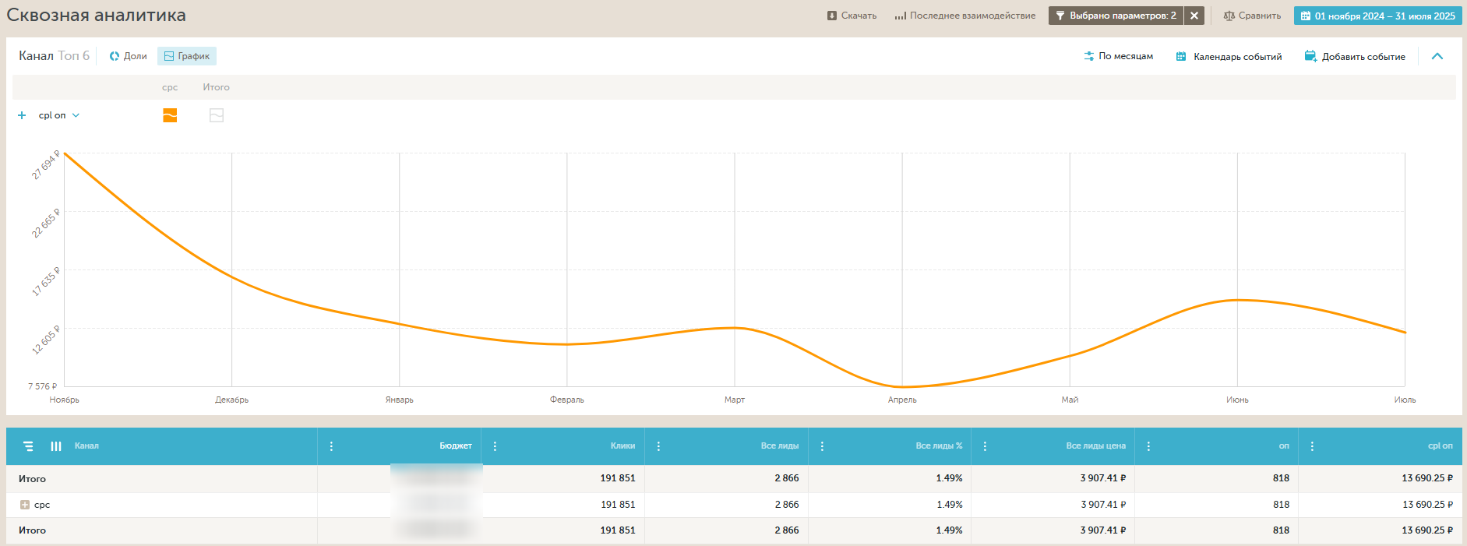Viewport: 1467px width, 546px height.
Task: Change grouping По месяцам
Action: [x=1118, y=56]
